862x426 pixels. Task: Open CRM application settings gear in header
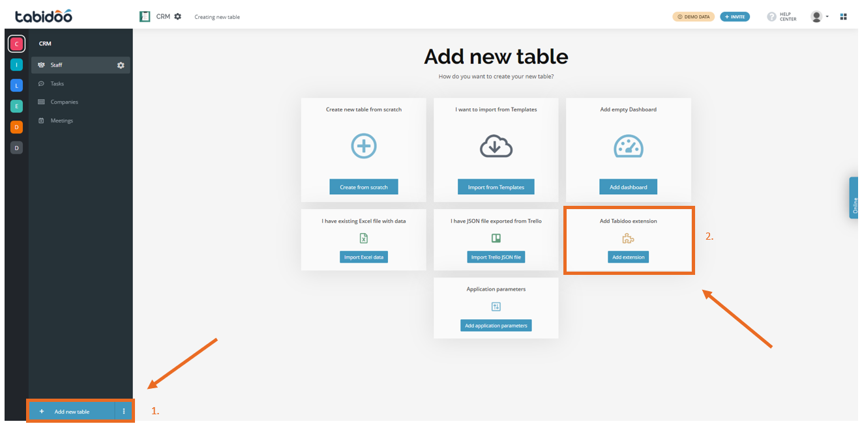(x=178, y=16)
